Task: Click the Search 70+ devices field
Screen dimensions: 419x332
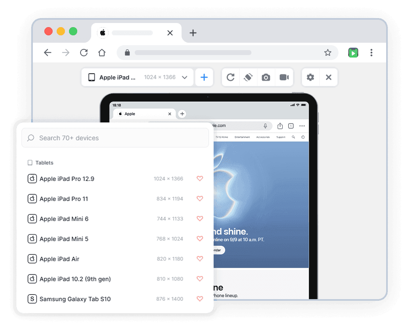Action: [115, 138]
